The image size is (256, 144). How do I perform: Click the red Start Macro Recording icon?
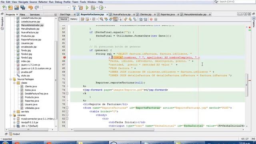click(151, 19)
